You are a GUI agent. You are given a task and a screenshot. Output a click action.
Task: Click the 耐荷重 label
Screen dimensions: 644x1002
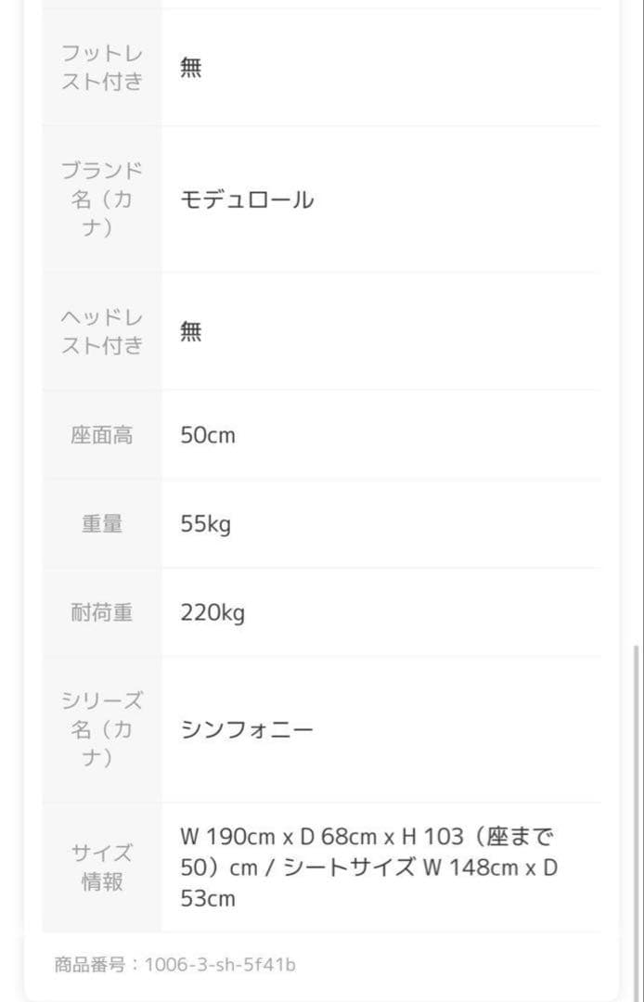click(102, 613)
